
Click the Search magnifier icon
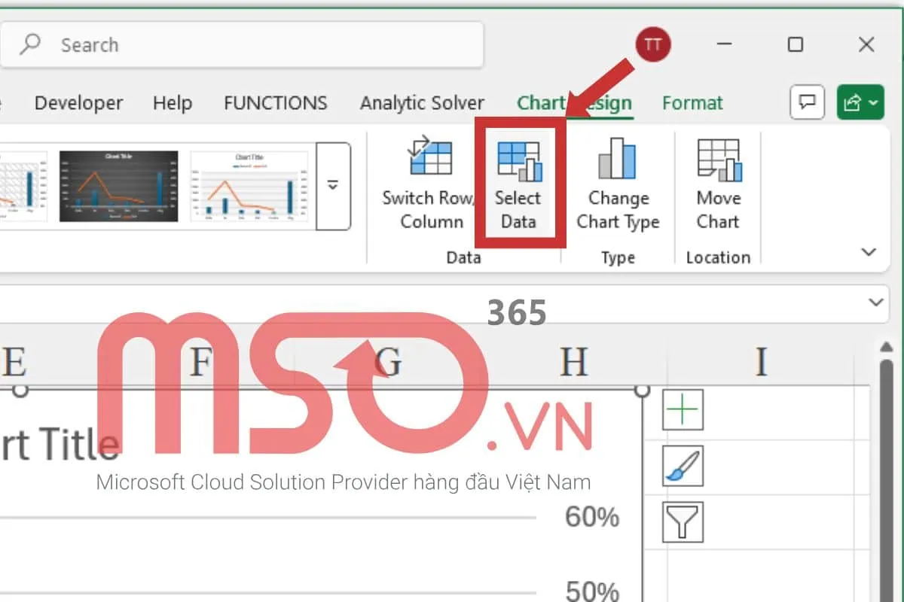click(x=30, y=44)
